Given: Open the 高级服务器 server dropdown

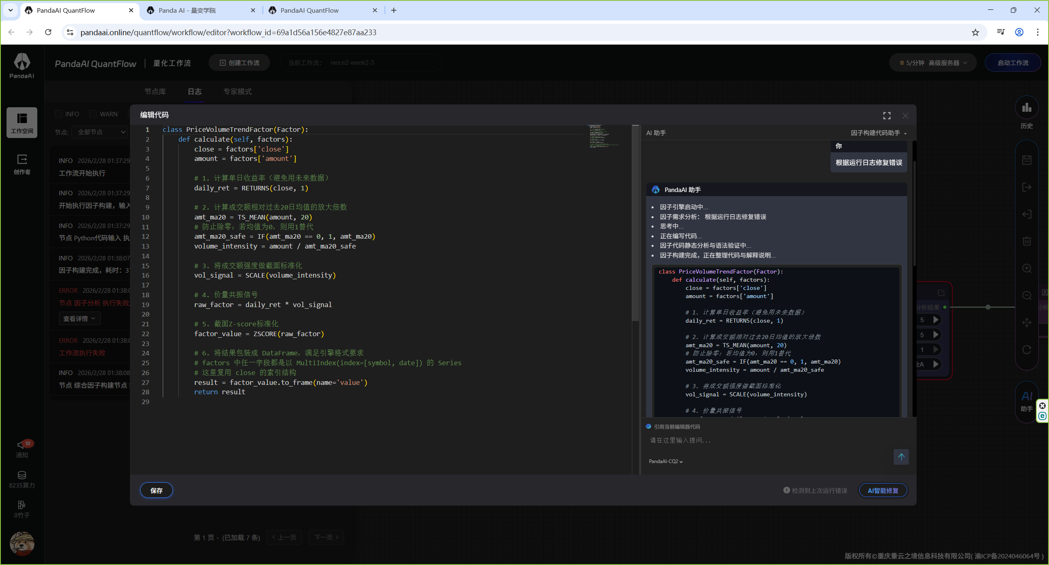Looking at the screenshot, I should click(947, 63).
